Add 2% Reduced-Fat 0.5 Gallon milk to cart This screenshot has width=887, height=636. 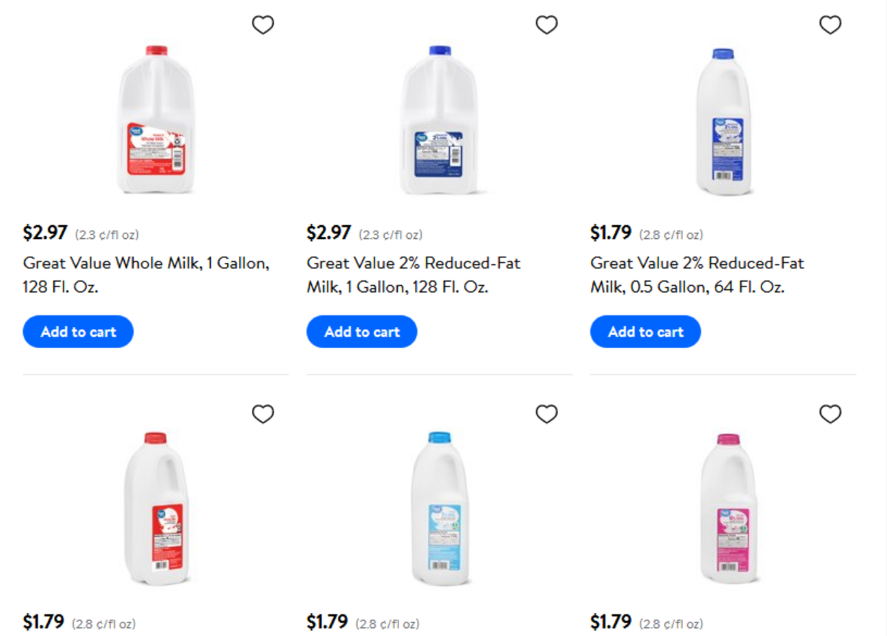pos(645,332)
